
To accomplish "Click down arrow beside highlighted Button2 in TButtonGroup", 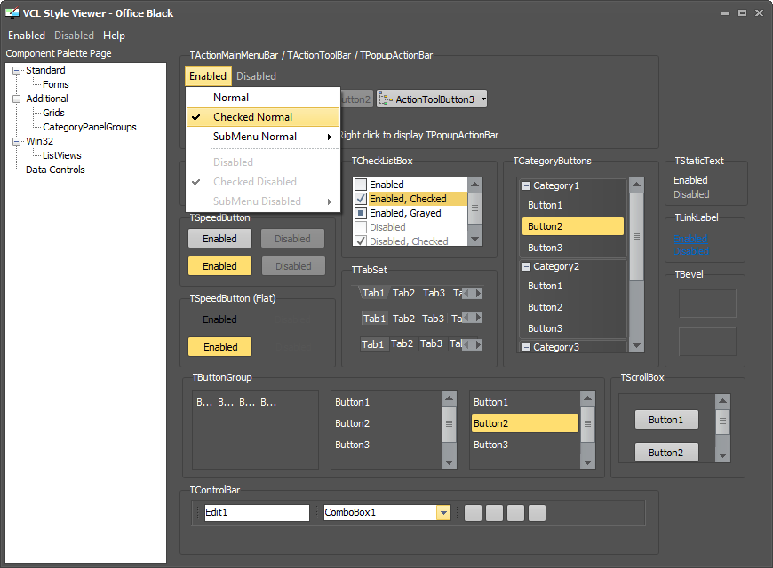I will point(587,462).
